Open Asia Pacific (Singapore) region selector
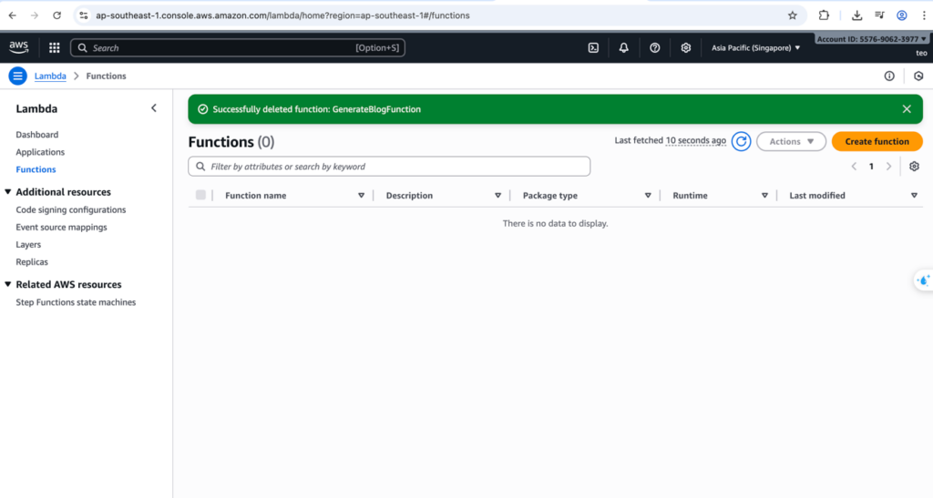Screen dimensions: 933x498 pyautogui.click(x=755, y=48)
